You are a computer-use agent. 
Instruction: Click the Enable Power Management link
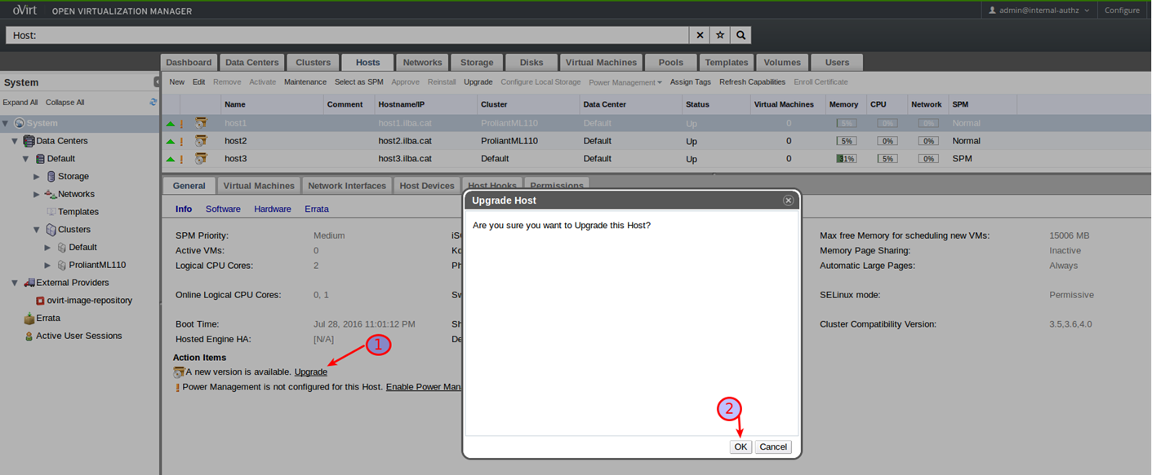point(425,387)
